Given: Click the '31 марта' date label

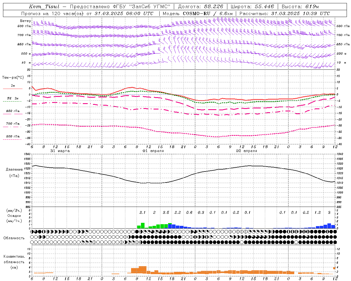Looking at the screenshot, I should tap(60, 151).
